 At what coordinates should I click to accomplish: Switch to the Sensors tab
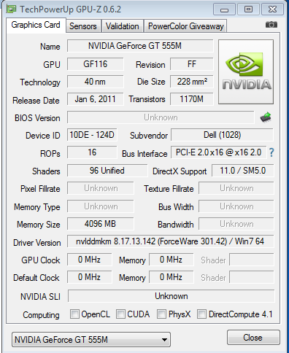pyautogui.click(x=83, y=26)
